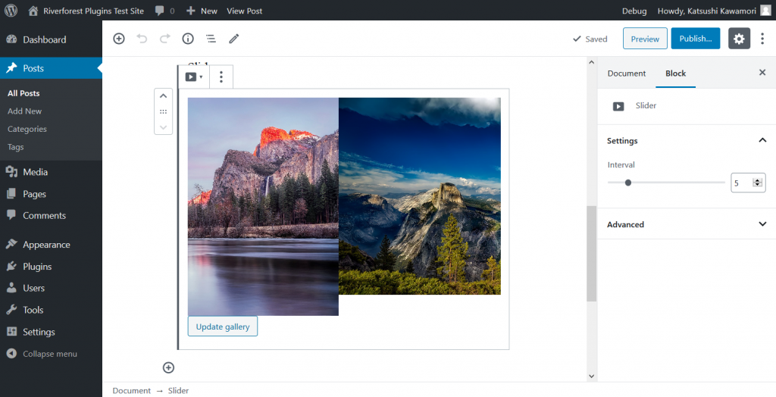Screen dimensions: 776x397
Task: Adjust the Interval slider handle
Action: [628, 183]
